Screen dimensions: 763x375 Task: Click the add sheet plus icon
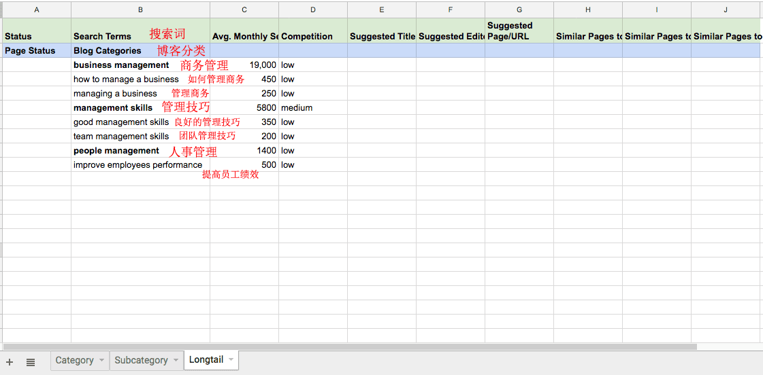tap(10, 362)
